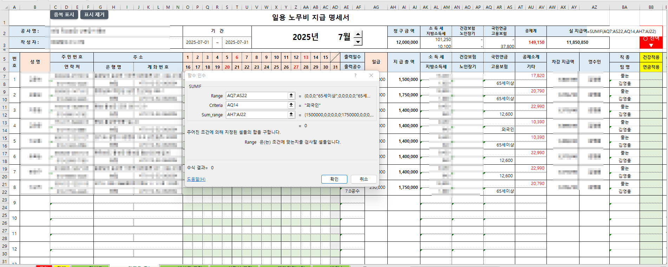668x267 pixels.
Task: Click the question mark help icon in dialog
Action: pyautogui.click(x=355, y=75)
